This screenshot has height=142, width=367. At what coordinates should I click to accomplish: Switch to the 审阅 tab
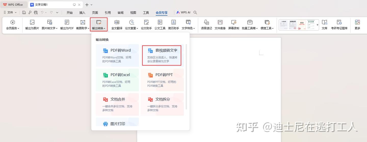121,12
